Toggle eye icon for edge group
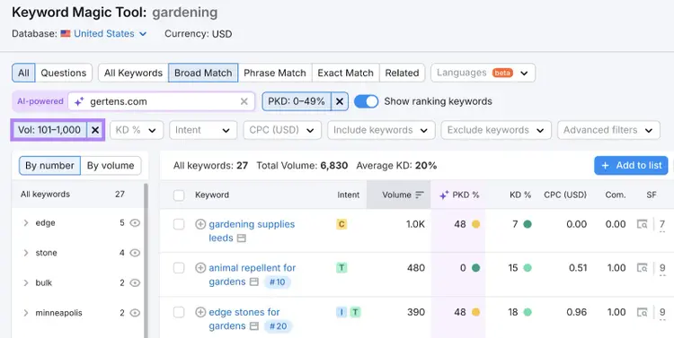 click(135, 222)
